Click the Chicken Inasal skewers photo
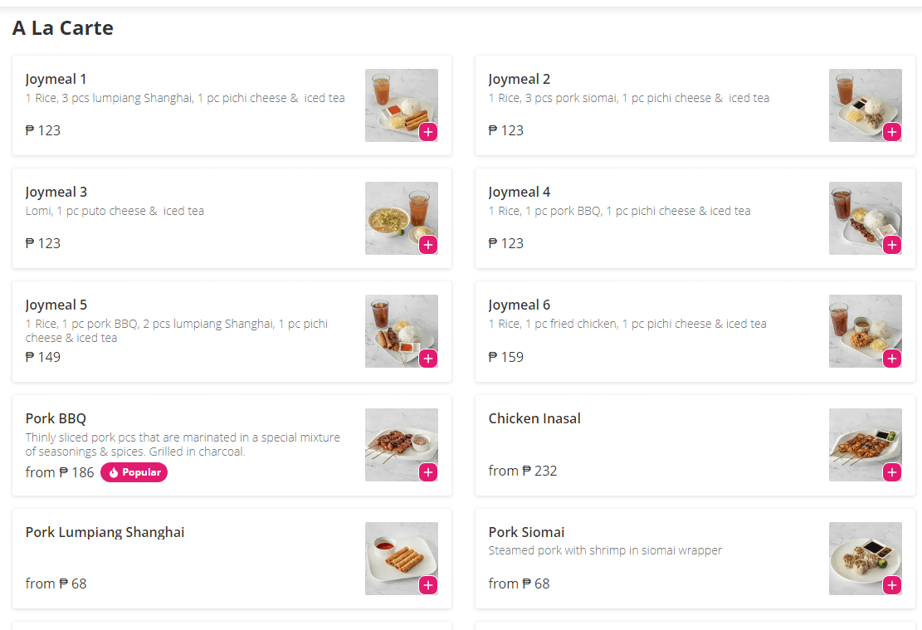Screen dimensions: 922x630 [x=865, y=445]
